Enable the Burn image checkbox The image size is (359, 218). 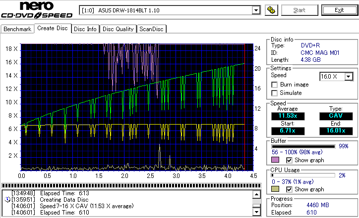[x=275, y=85]
